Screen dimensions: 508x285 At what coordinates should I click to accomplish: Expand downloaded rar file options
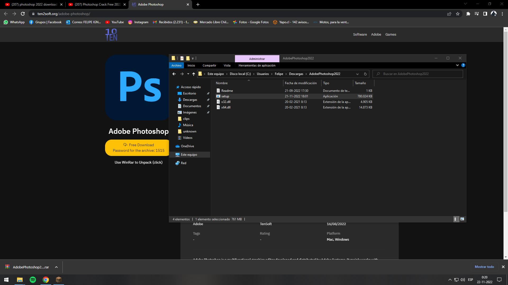click(56, 267)
